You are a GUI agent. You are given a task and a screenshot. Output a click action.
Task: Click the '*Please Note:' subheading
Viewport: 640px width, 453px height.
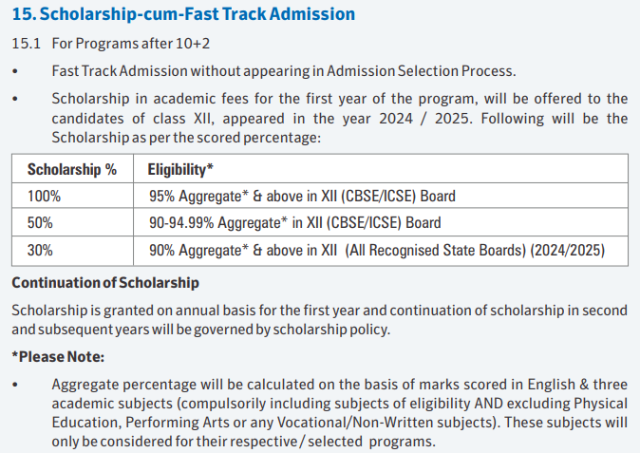click(x=58, y=357)
